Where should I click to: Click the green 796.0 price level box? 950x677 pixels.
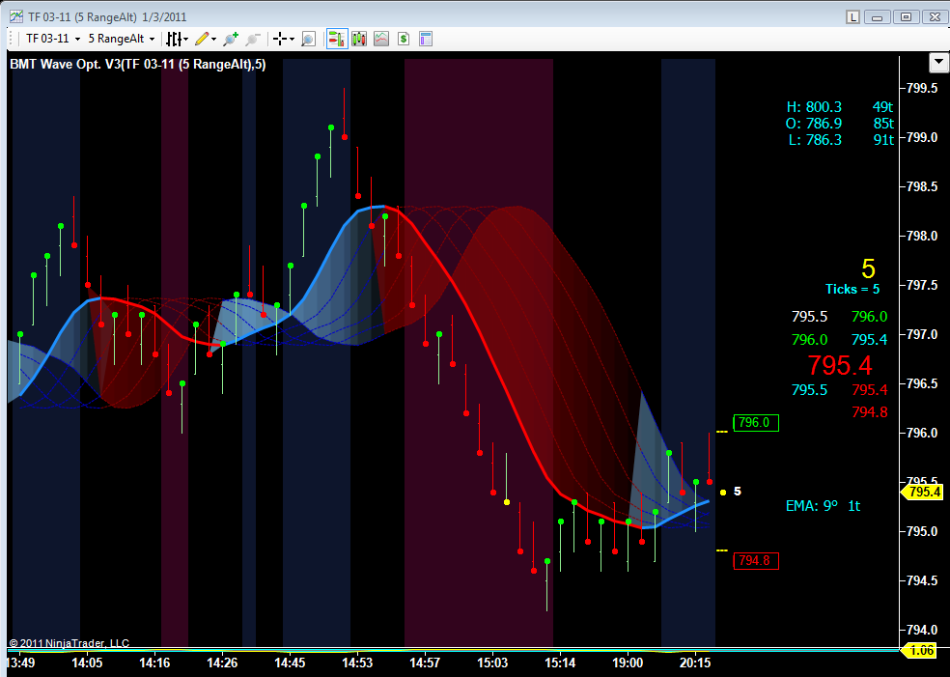point(756,423)
